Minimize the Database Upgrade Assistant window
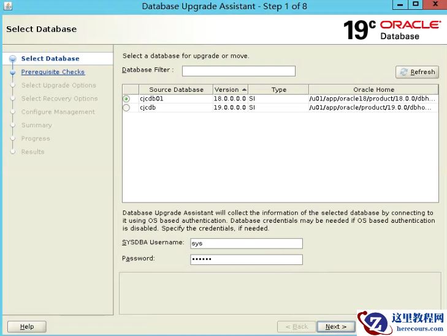Image resolution: width=447 pixels, height=336 pixels. [x=400, y=4]
